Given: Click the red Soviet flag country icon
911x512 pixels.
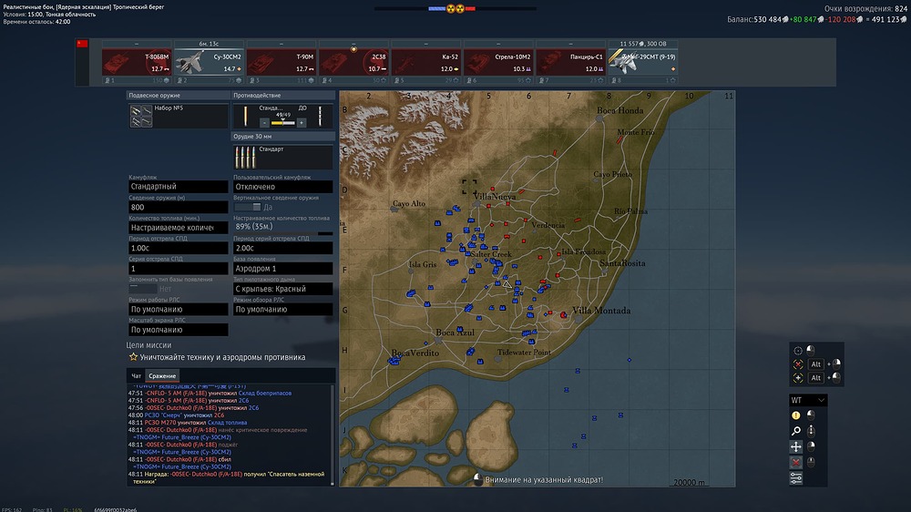Looking at the screenshot, I should (83, 44).
